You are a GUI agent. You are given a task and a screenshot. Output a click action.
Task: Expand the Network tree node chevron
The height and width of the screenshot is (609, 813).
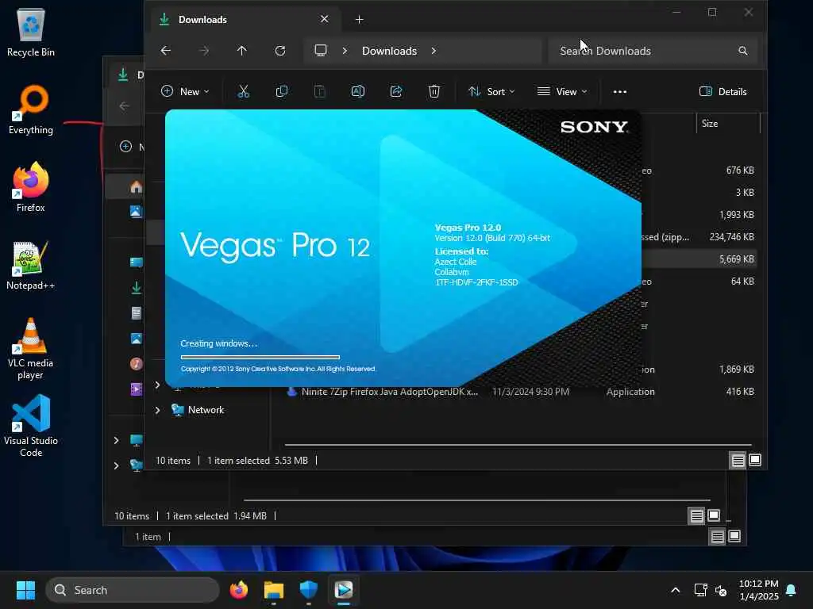point(157,410)
